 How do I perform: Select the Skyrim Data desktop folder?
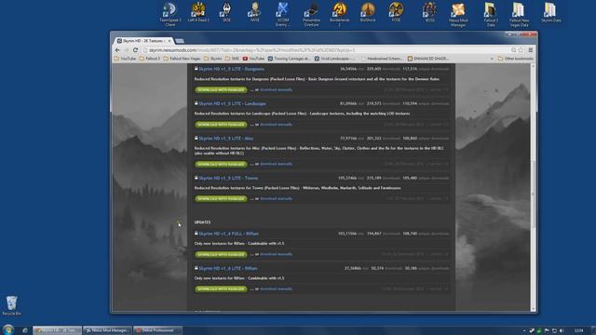coord(550,12)
